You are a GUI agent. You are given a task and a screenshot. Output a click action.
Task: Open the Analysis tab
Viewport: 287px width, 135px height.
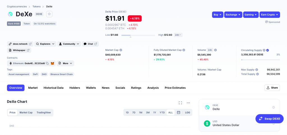[153, 88]
